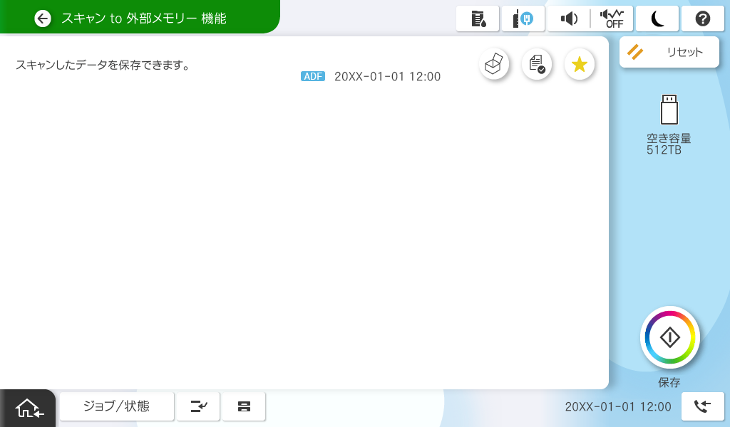Tap the fax received call icon
This screenshot has height=427, width=730.
(702, 406)
